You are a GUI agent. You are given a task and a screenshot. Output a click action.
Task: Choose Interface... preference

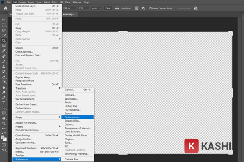coord(78,95)
